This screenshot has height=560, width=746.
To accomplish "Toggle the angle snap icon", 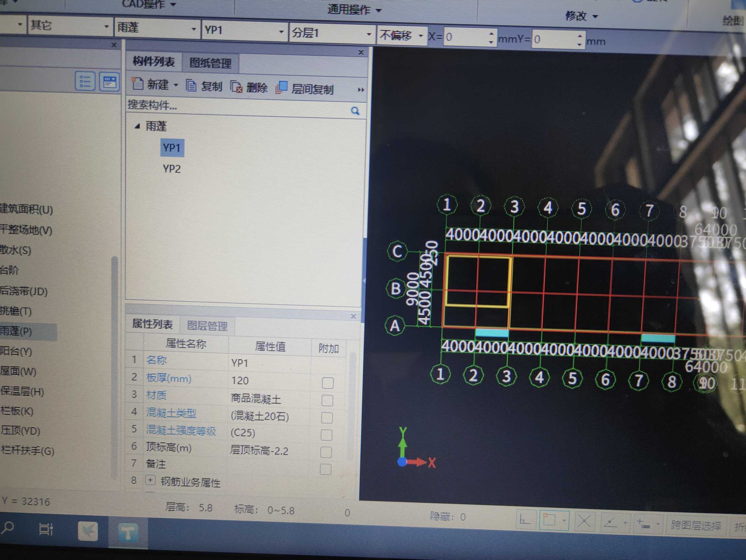I will (610, 523).
